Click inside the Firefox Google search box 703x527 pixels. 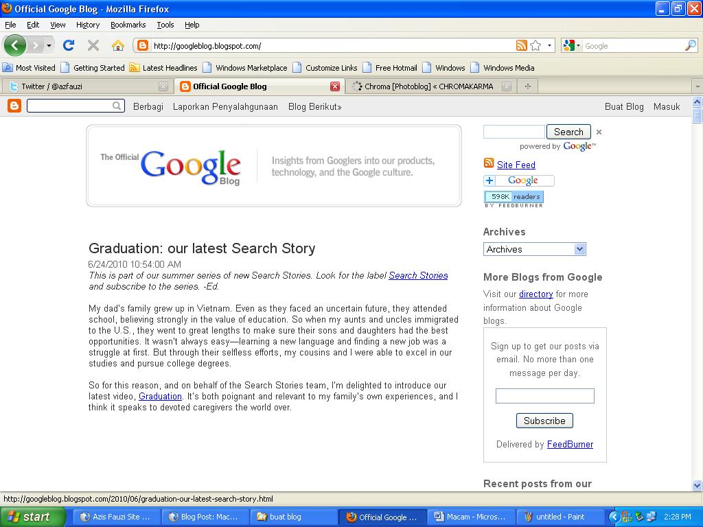(x=633, y=46)
